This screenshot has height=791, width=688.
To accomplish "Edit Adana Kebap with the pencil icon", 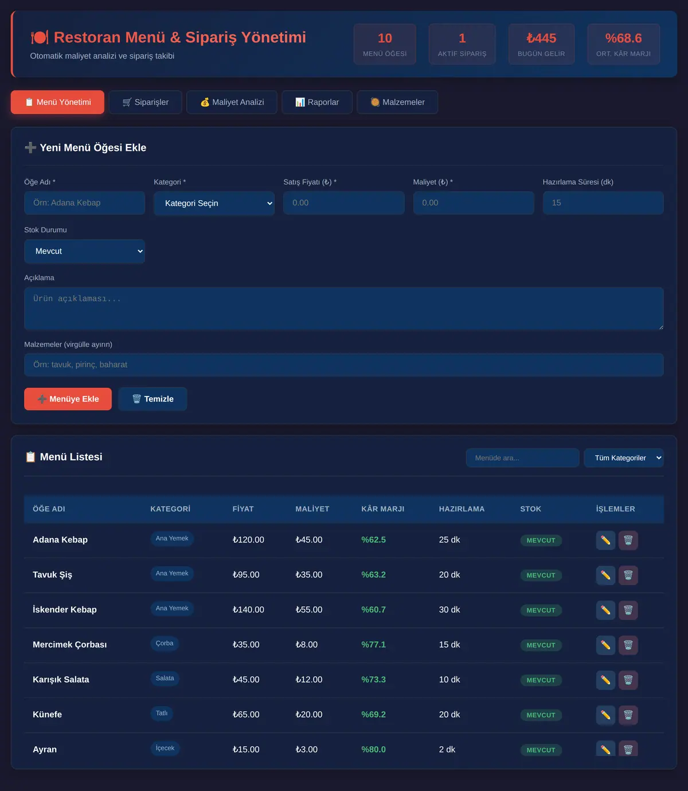I will [x=605, y=540].
